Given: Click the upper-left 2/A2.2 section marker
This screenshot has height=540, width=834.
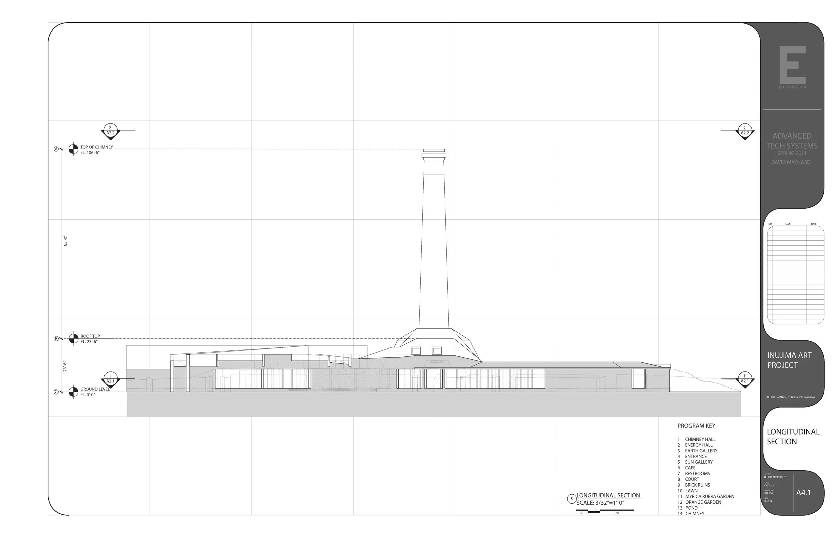Looking at the screenshot, I should [110, 131].
